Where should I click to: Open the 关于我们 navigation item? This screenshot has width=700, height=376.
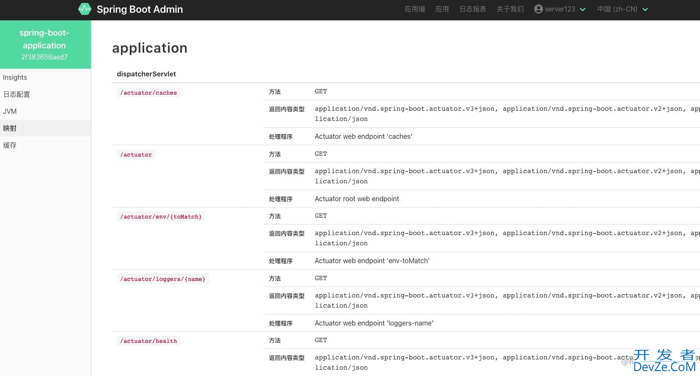[x=510, y=9]
